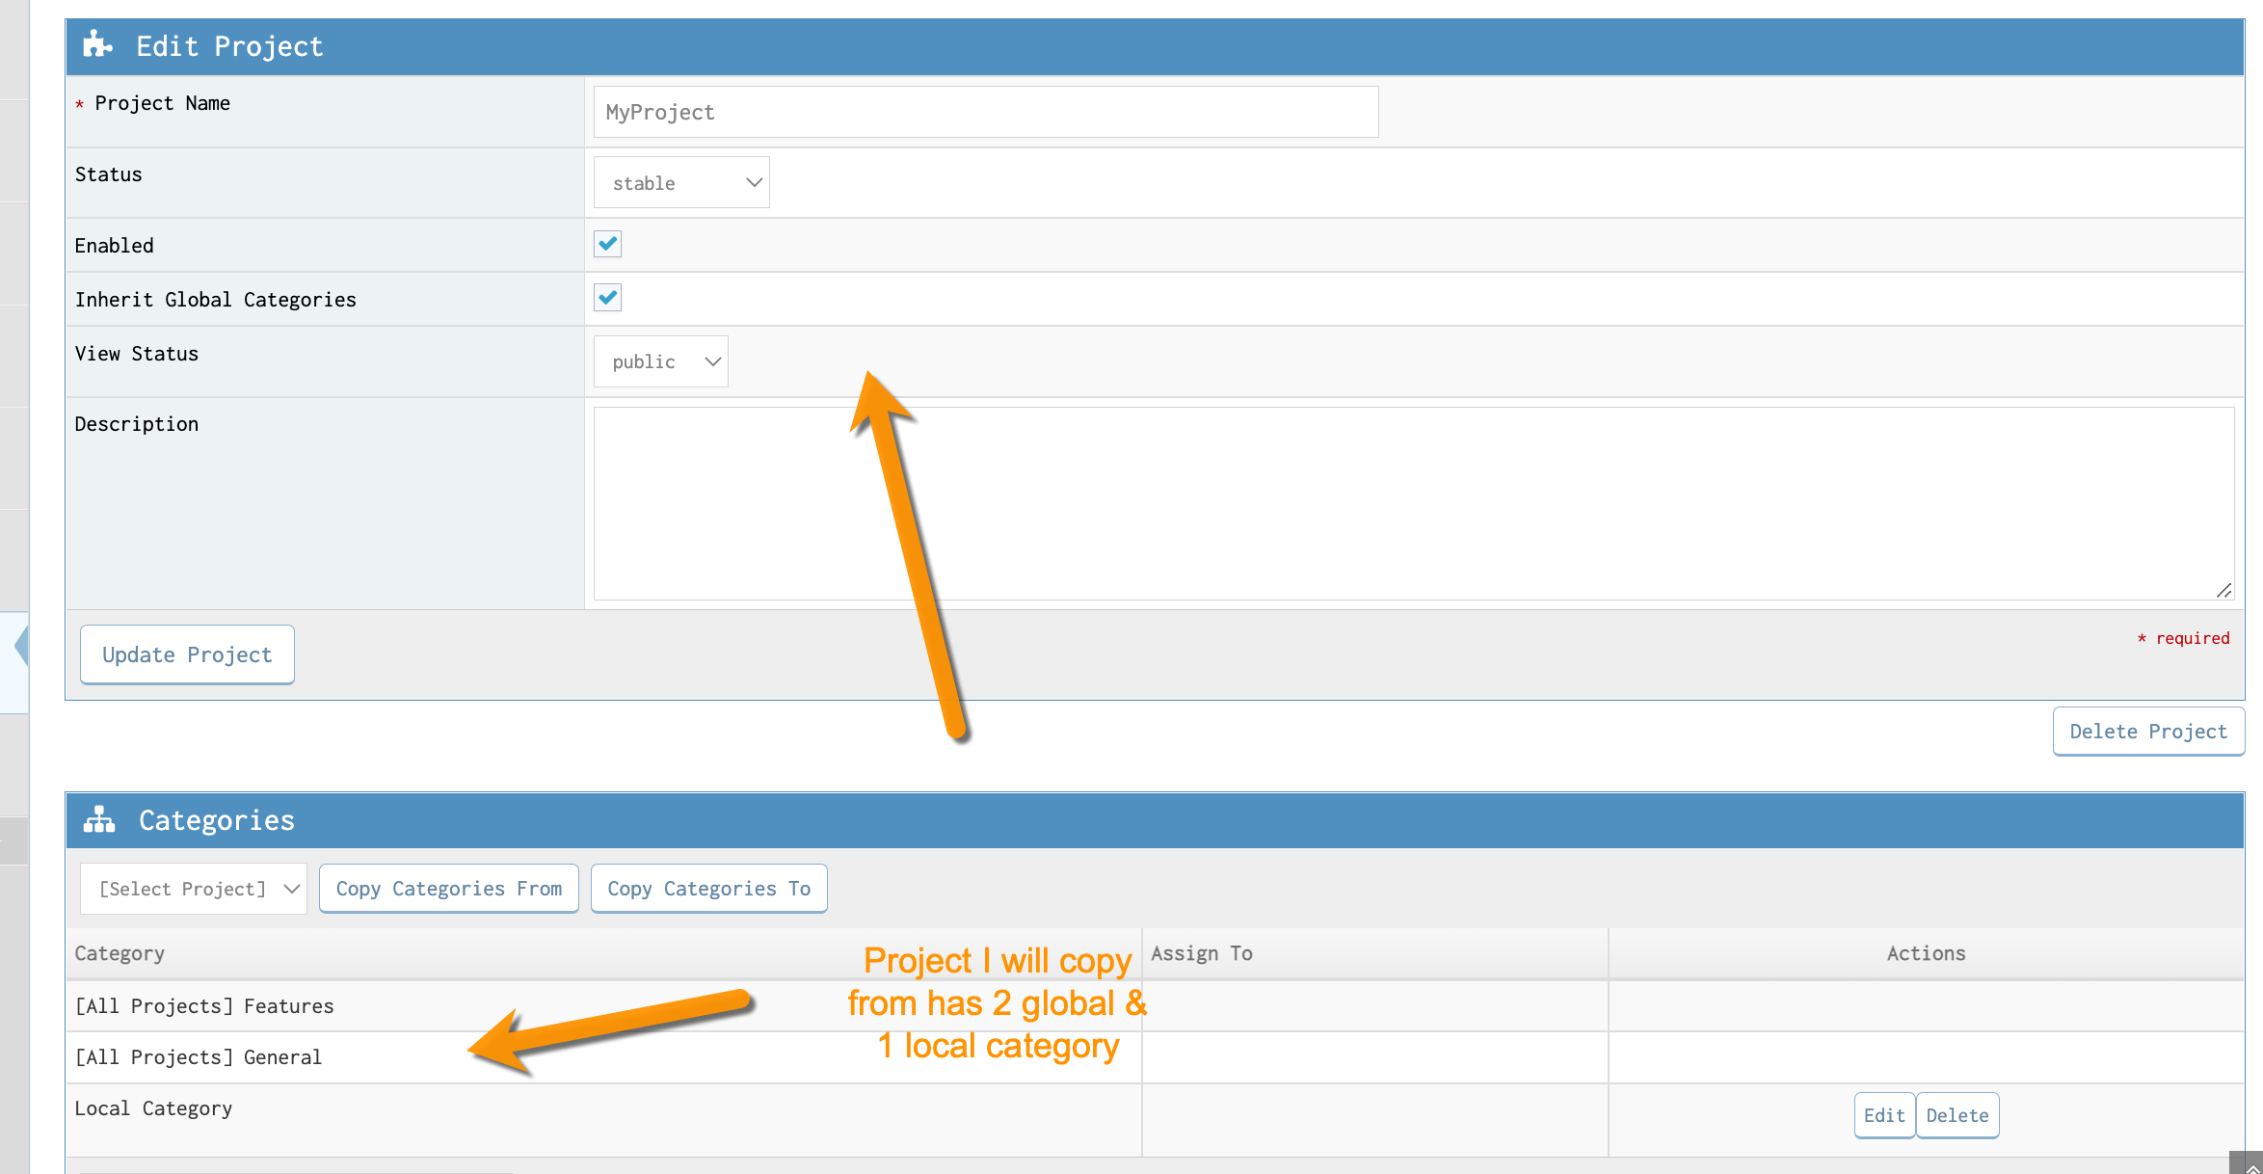Open the Status dropdown showing stable
2263x1174 pixels.
click(681, 182)
